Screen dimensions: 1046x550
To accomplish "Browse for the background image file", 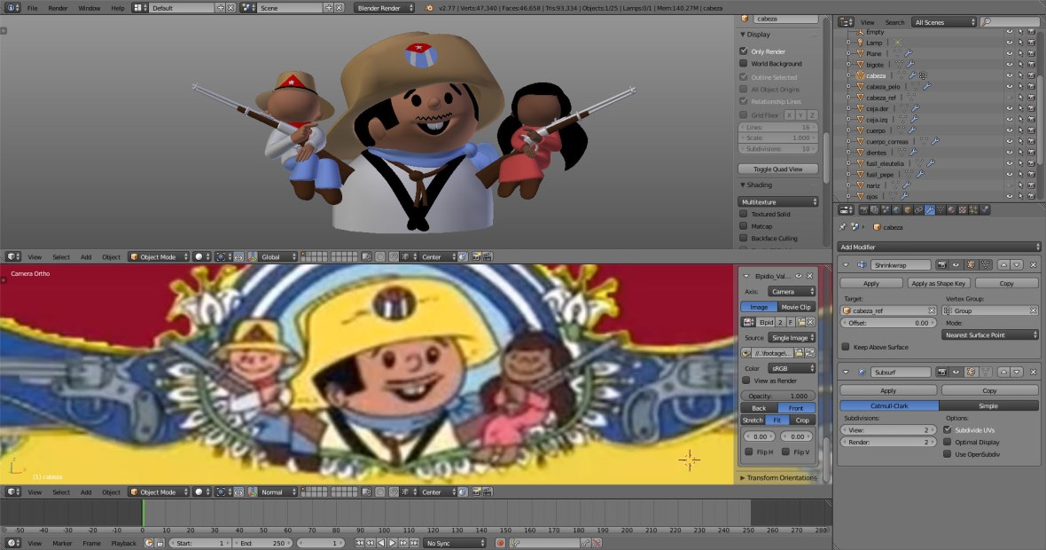I will point(800,352).
